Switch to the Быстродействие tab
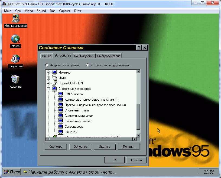Image resolution: width=221 pixels, height=178 pixels. (x=109, y=56)
